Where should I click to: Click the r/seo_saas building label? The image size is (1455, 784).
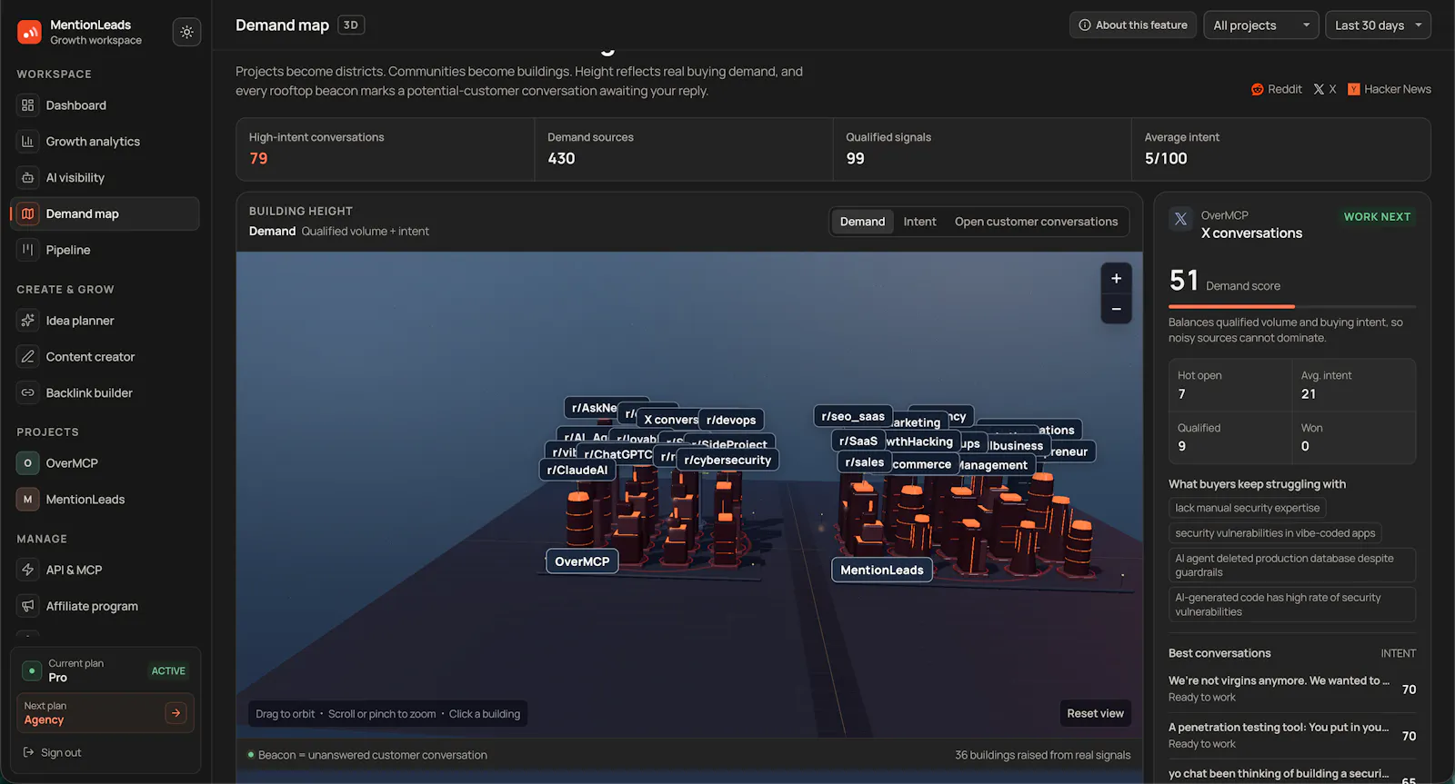click(x=853, y=416)
